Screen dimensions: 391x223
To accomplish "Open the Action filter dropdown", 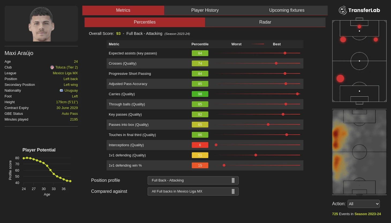I will [x=363, y=204].
